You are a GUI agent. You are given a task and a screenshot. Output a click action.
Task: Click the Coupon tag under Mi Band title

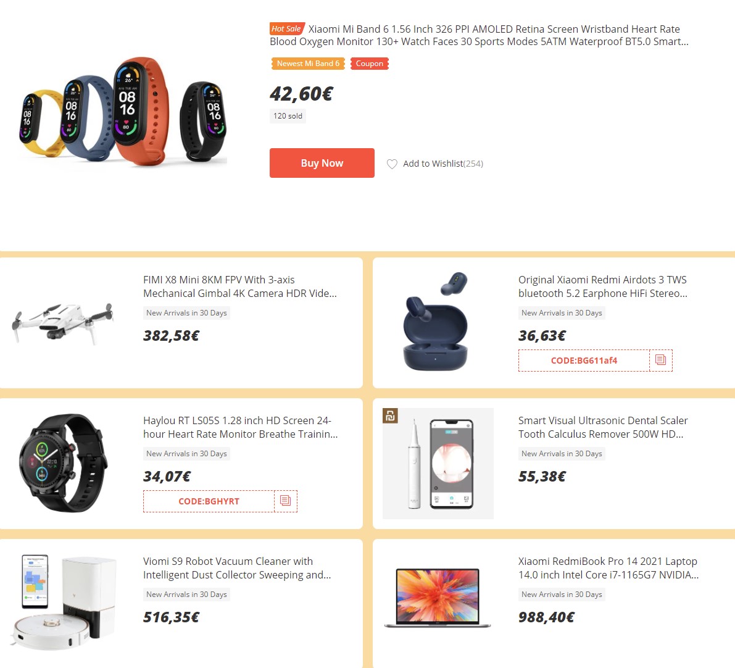point(370,64)
